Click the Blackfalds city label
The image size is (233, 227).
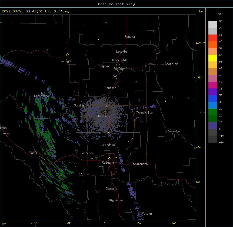(x=119, y=60)
